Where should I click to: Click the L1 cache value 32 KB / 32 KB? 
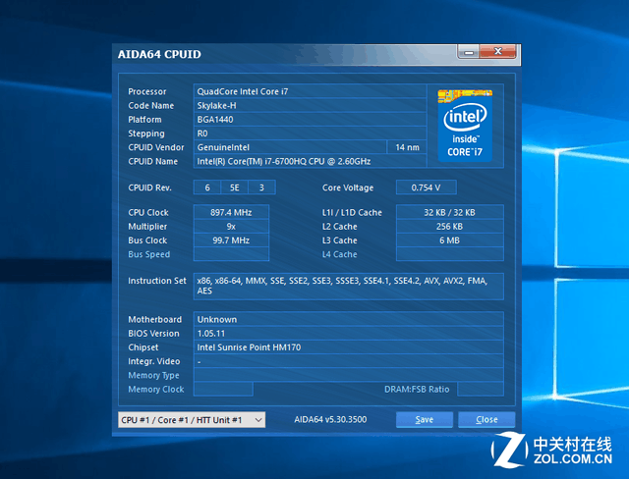450,212
